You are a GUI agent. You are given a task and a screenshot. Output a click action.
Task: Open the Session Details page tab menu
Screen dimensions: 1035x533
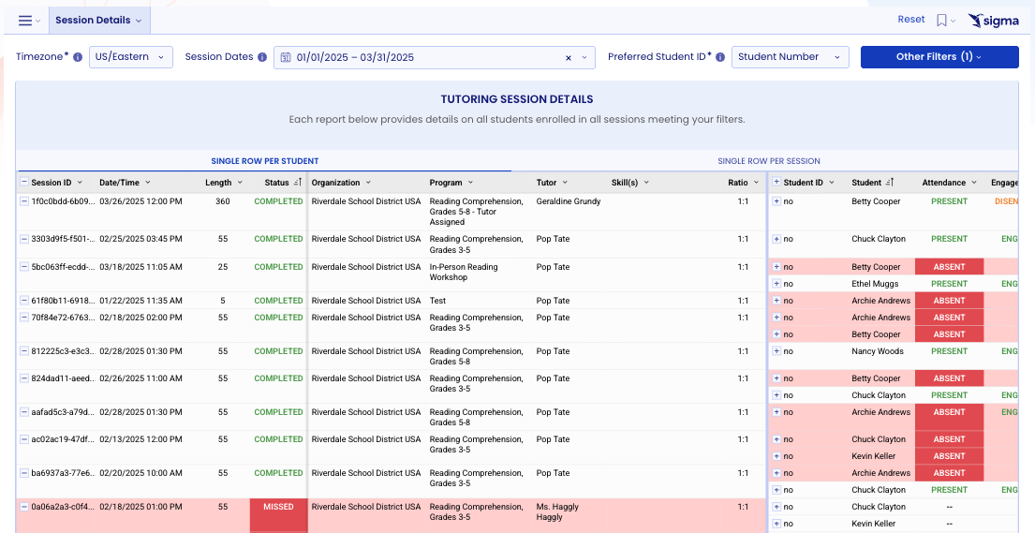98,21
